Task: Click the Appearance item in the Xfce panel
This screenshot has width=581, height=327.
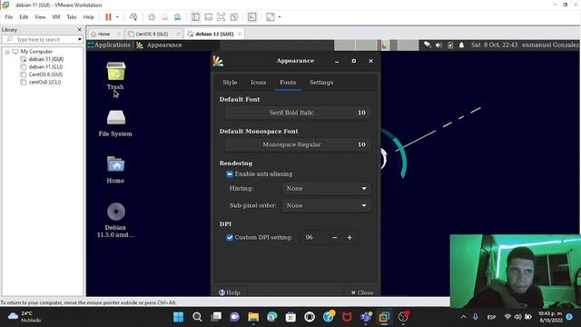Action: coord(160,45)
